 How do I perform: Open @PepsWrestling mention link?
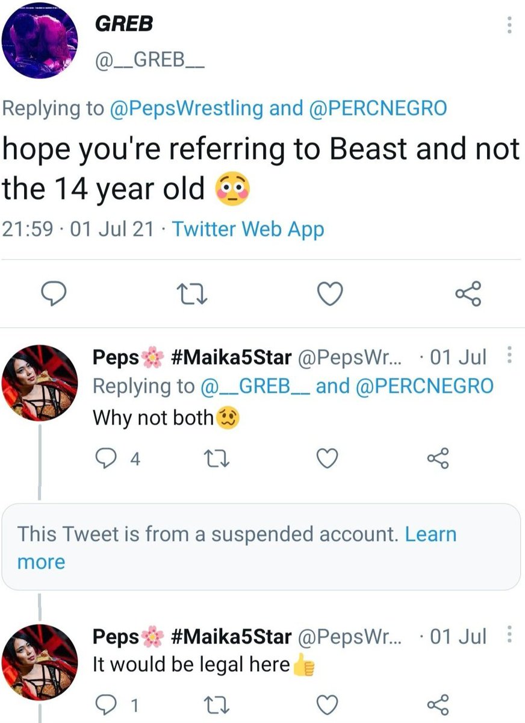tap(186, 108)
